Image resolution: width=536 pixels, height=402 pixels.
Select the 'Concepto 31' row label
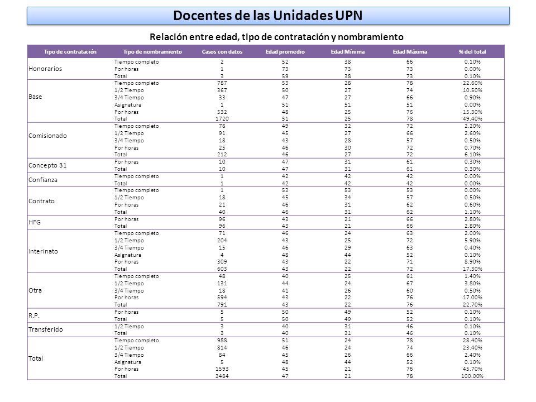point(47,165)
